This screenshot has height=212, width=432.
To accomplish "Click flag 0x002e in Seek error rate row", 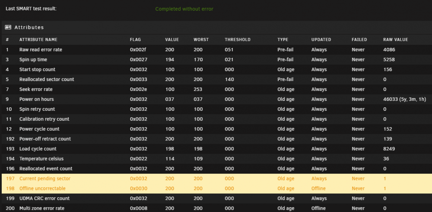I will pos(138,89).
